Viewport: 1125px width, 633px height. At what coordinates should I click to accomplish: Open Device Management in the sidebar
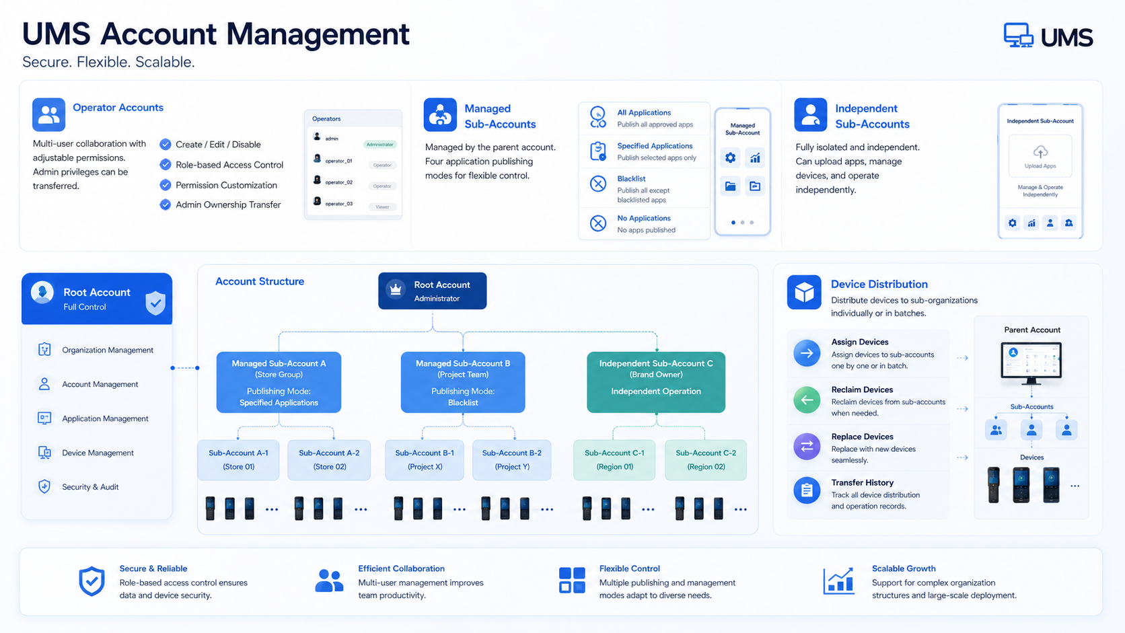click(97, 453)
